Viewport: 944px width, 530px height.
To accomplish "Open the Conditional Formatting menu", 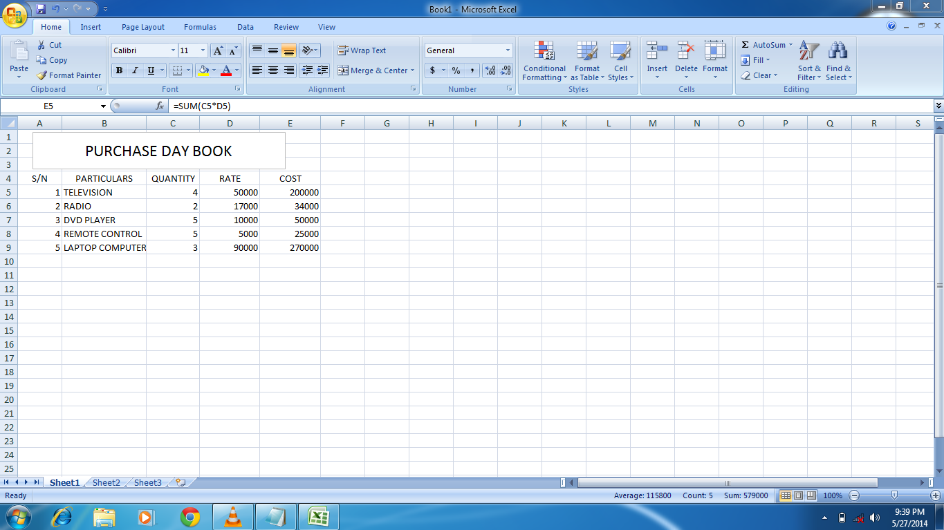I will coord(544,61).
